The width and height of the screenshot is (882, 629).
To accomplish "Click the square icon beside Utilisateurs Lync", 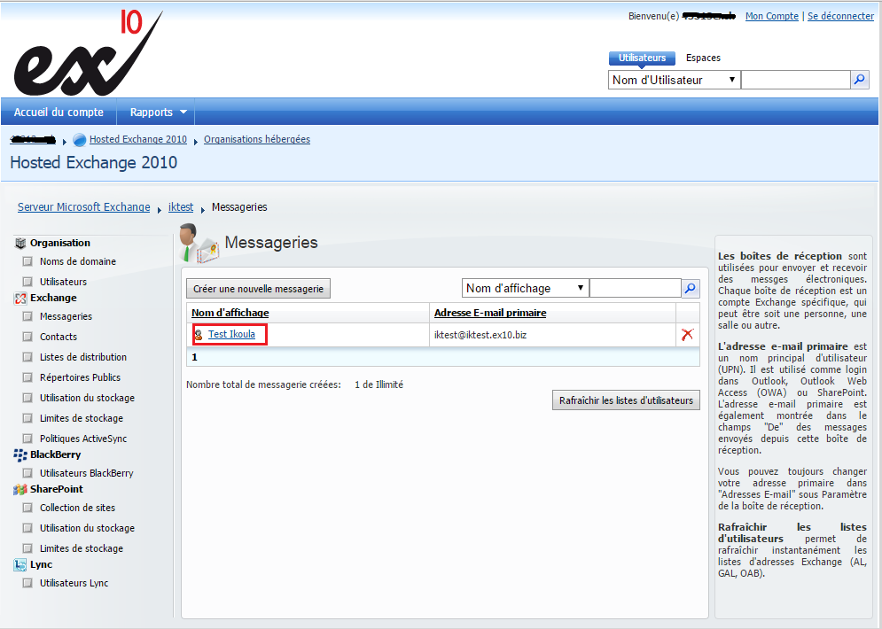I will [x=27, y=583].
